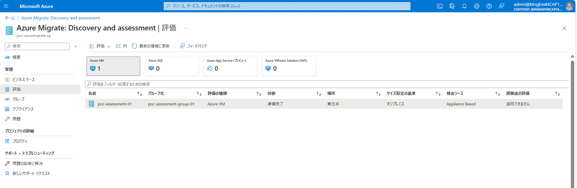Screen dimensions: 577x188
Task: Sort by 検出ソース column arrows
Action: [x=498, y=94]
